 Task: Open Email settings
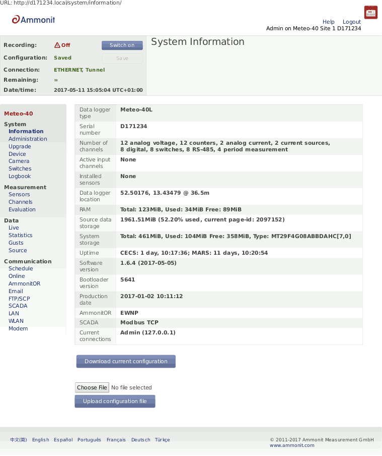16,291
